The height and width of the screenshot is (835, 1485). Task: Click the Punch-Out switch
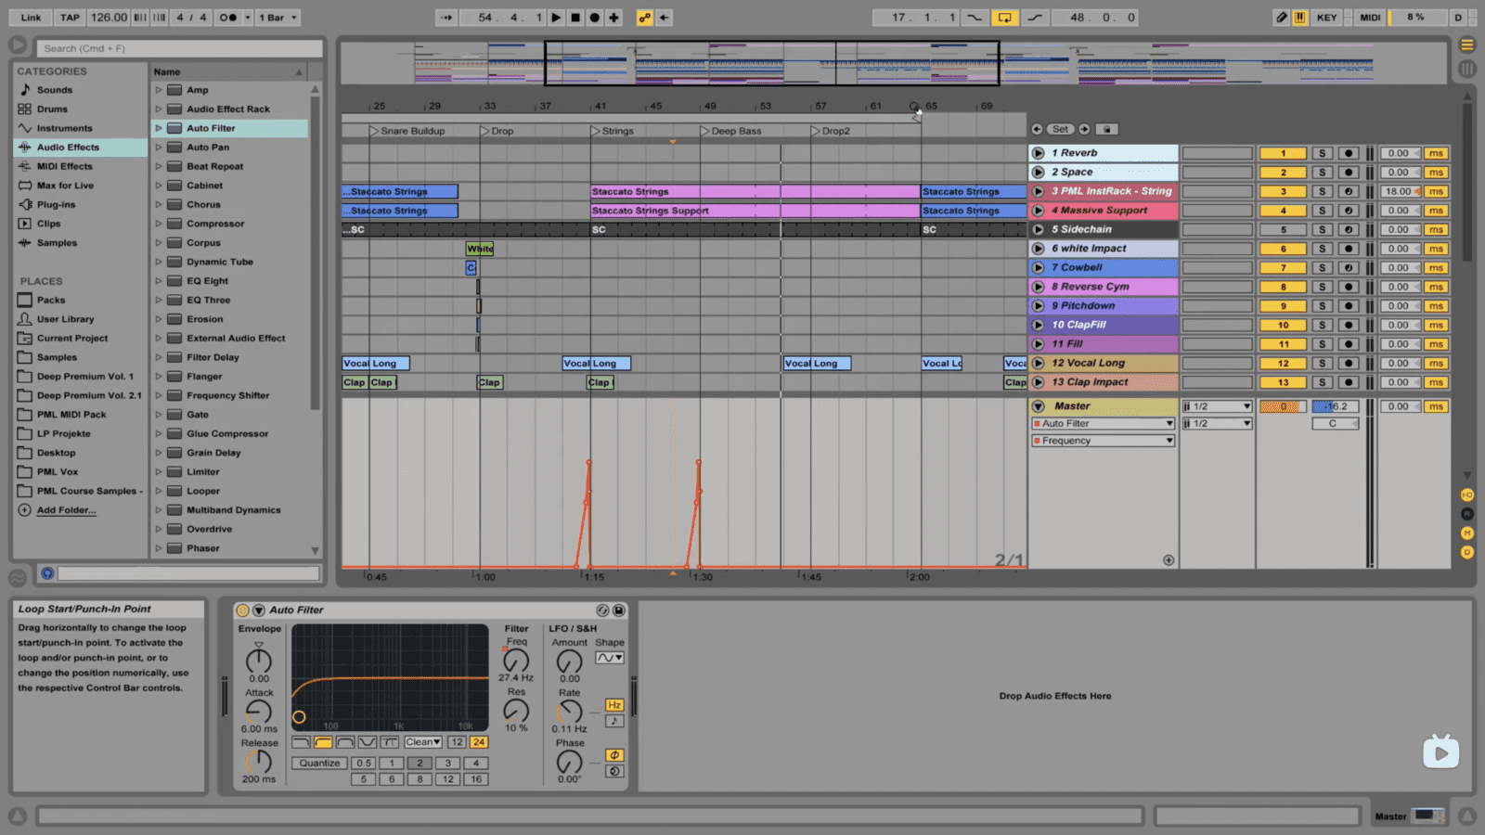coord(1035,18)
